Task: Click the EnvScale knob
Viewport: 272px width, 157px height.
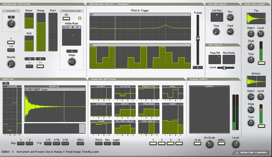Action: point(210,144)
